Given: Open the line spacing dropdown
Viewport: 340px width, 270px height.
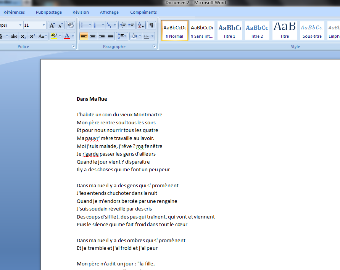Looking at the screenshot, I should [x=122, y=36].
